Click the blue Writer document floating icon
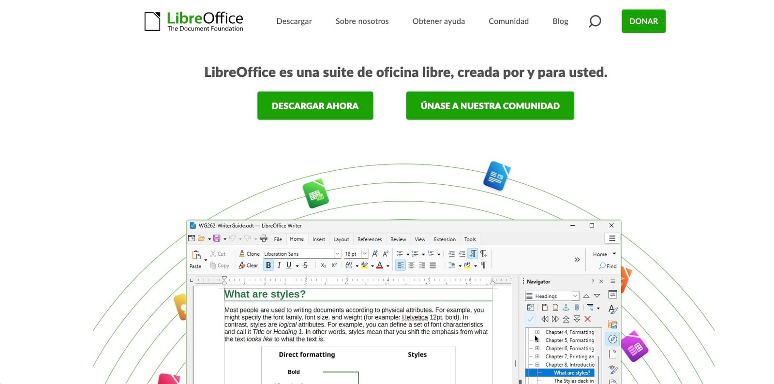The width and height of the screenshot is (774, 384). point(496,176)
